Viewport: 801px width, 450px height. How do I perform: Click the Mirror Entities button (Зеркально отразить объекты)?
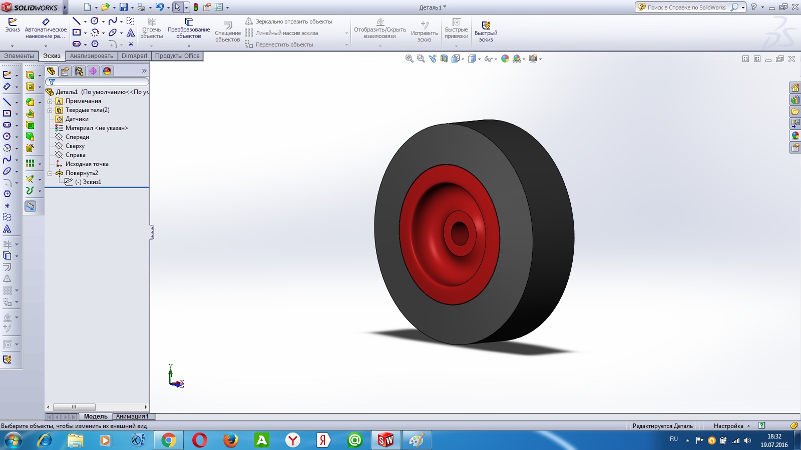[x=288, y=21]
